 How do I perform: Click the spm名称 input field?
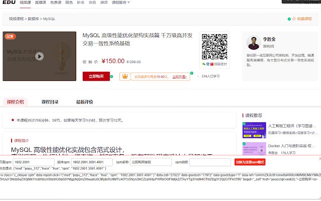point(151,162)
